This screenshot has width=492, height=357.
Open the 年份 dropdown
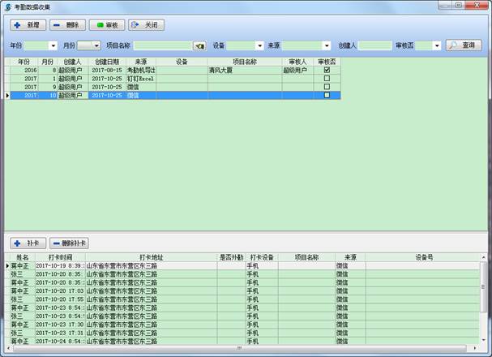point(53,46)
